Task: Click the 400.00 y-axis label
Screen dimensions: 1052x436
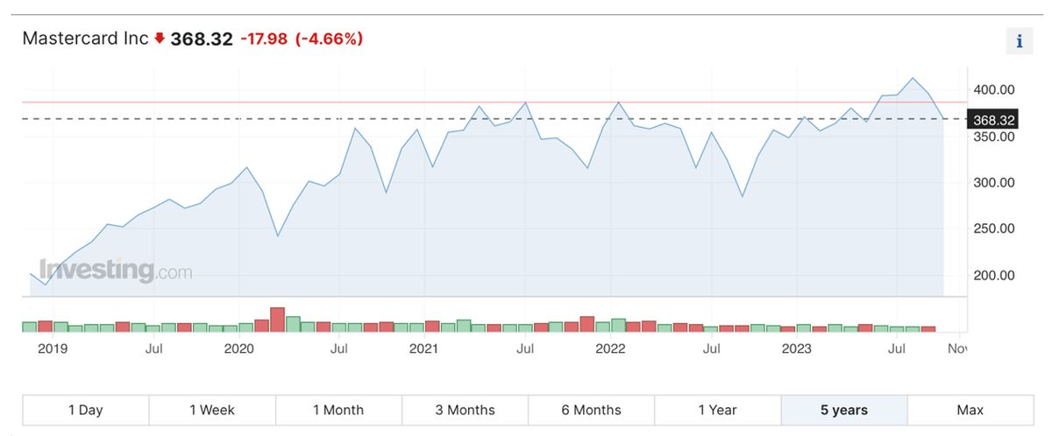Action: pos(993,89)
